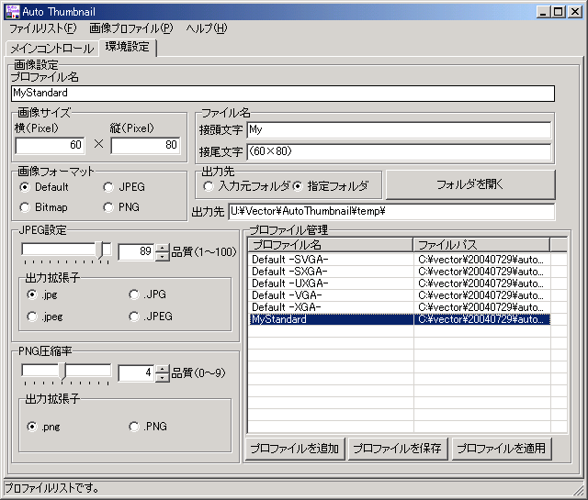
Task: Open the 画像プロファイル(P) menu
Action: pos(130,28)
